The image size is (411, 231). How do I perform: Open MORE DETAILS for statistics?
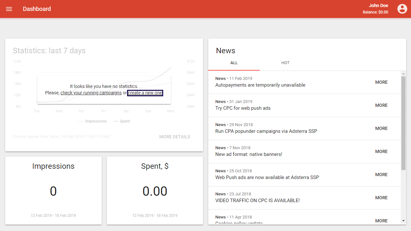pyautogui.click(x=174, y=137)
